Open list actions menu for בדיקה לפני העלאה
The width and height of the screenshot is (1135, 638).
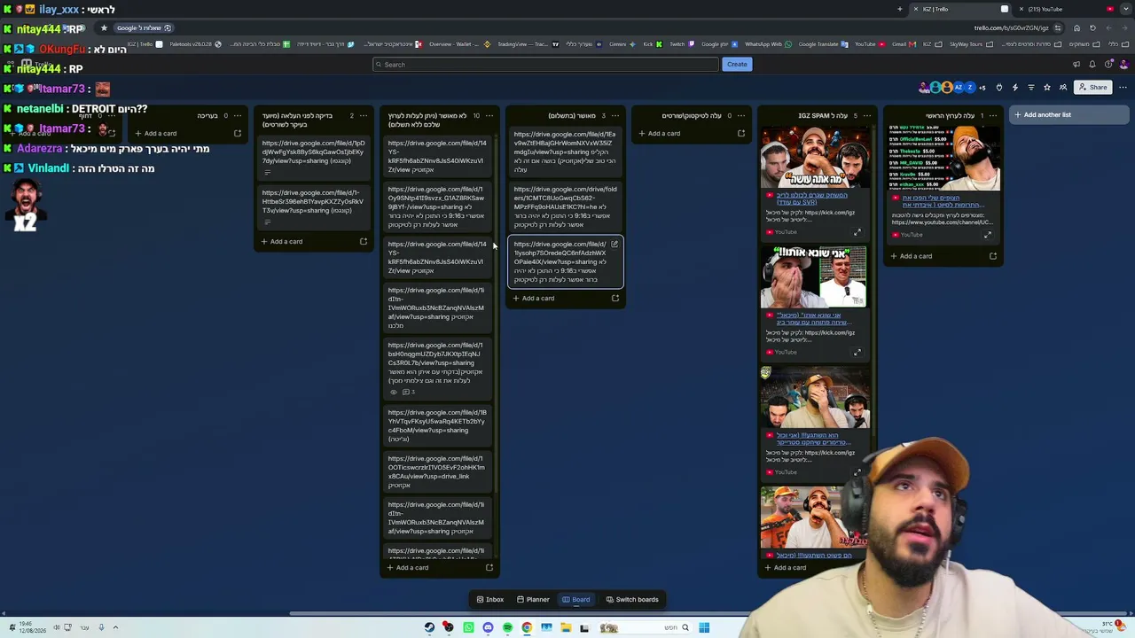pos(364,115)
